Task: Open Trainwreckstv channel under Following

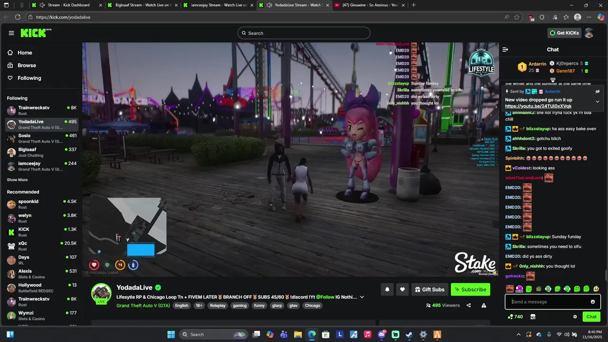Action: (42, 110)
